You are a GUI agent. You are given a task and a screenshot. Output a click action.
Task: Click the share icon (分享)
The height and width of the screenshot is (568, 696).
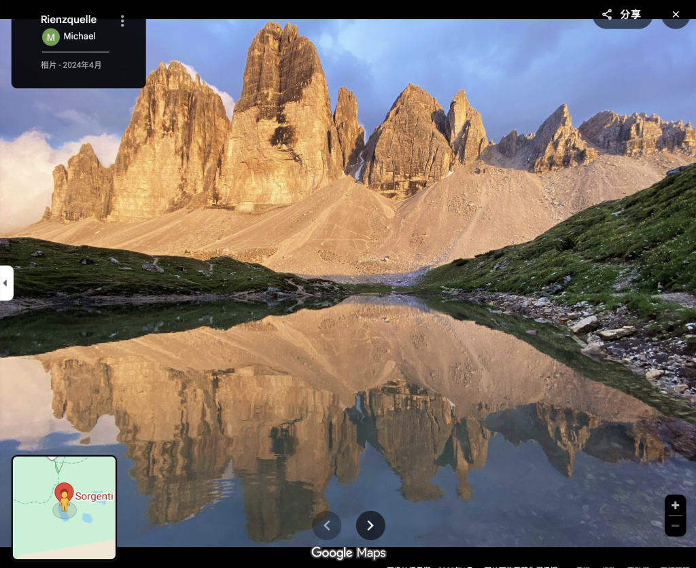607,14
